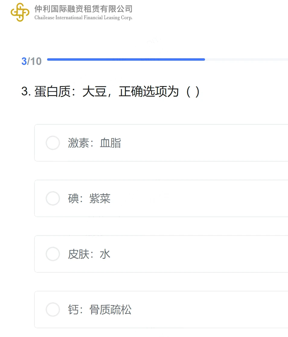Click the 皮肤：水 option label
288x337 pixels.
pos(89,254)
